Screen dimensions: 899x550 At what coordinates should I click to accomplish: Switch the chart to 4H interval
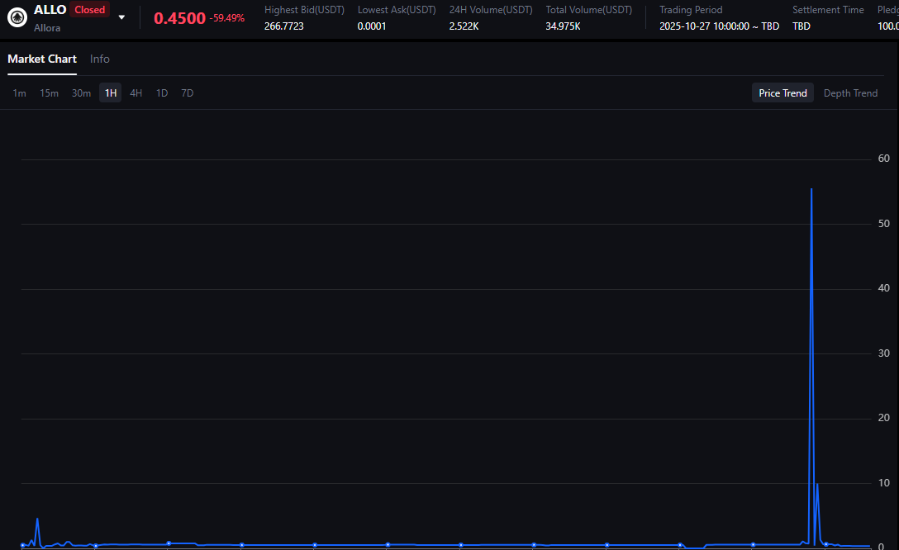(x=136, y=93)
